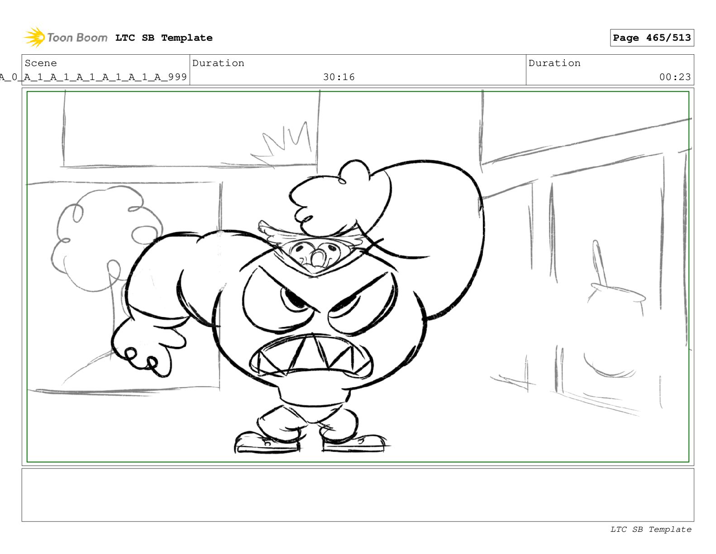The width and height of the screenshot is (716, 554).
Task: Click the Toon Boom logo icon
Action: click(x=34, y=38)
